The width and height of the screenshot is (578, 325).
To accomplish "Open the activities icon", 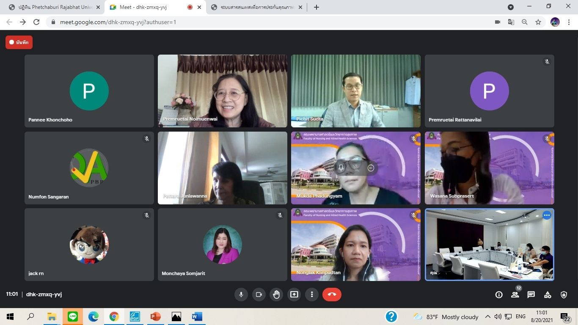I will pyautogui.click(x=548, y=295).
